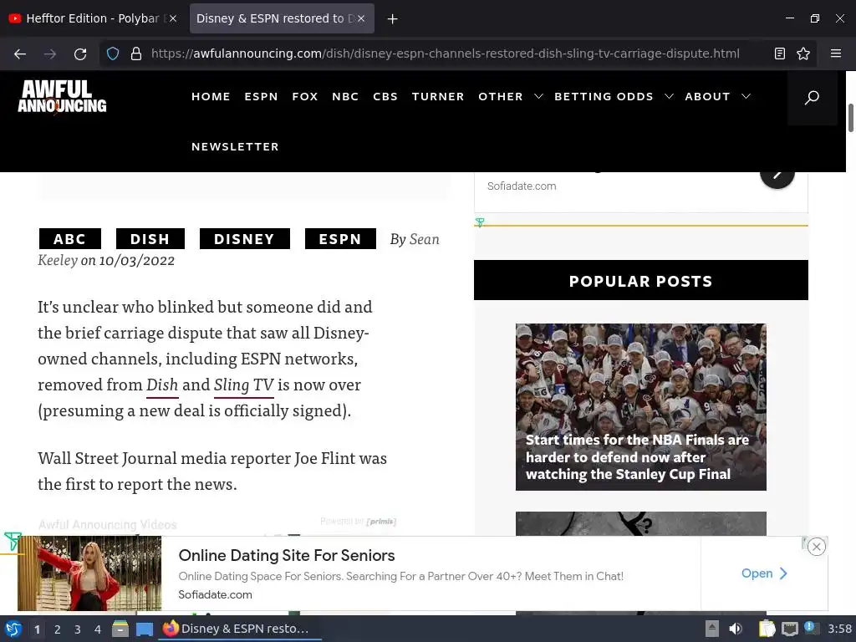Open the network display tray icon
The height and width of the screenshot is (642, 856).
(x=789, y=629)
